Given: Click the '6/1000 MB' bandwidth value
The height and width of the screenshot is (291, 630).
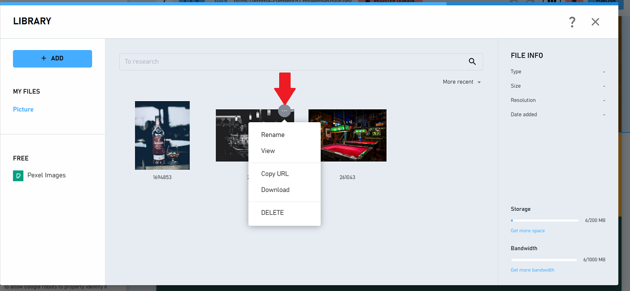Looking at the screenshot, I should 594,260.
